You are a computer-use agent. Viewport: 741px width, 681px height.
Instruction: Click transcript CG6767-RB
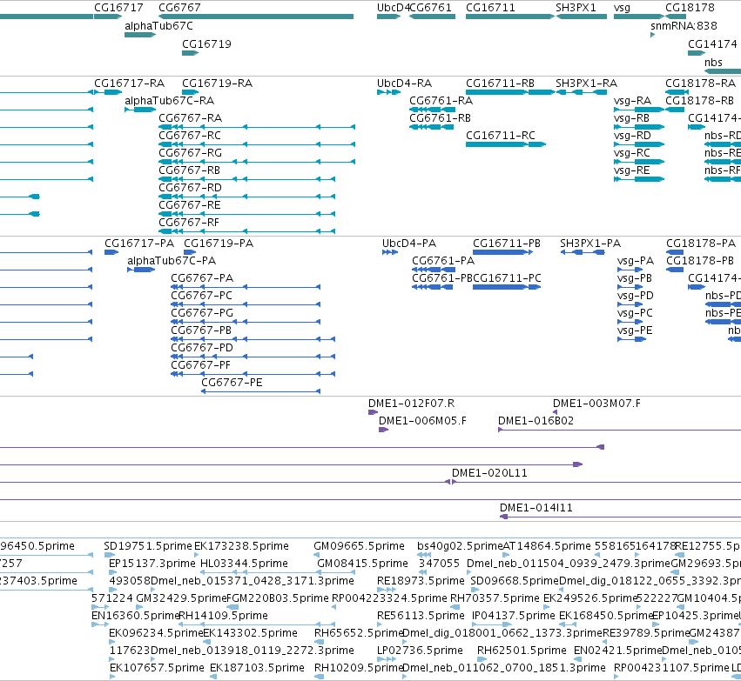click(x=190, y=170)
